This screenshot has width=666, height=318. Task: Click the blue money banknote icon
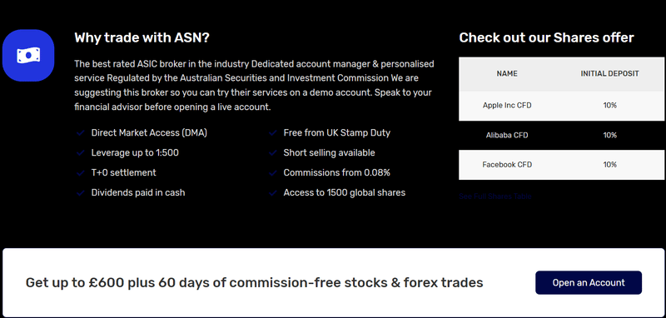tap(28, 56)
